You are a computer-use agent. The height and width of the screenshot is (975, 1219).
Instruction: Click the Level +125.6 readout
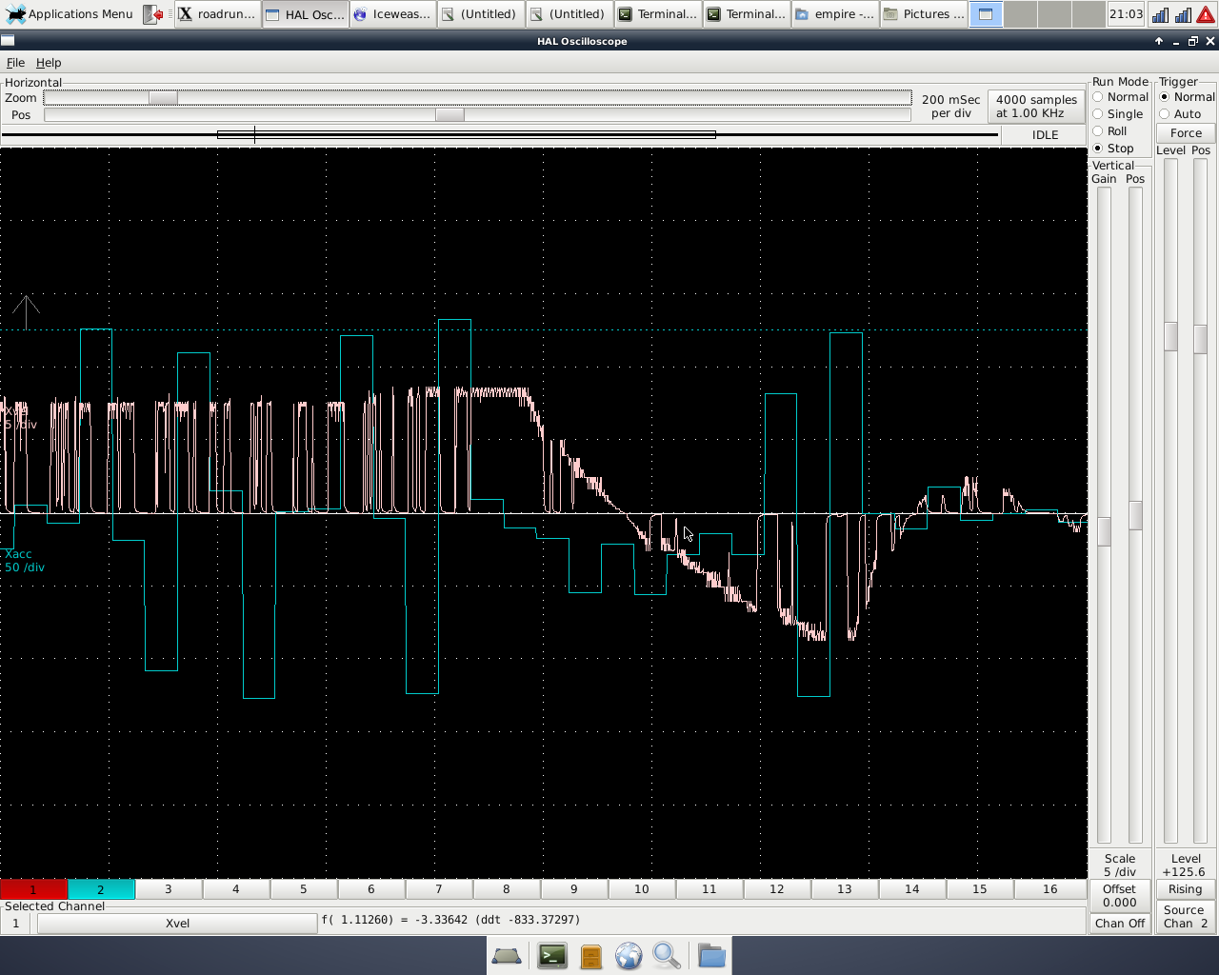[1186, 866]
